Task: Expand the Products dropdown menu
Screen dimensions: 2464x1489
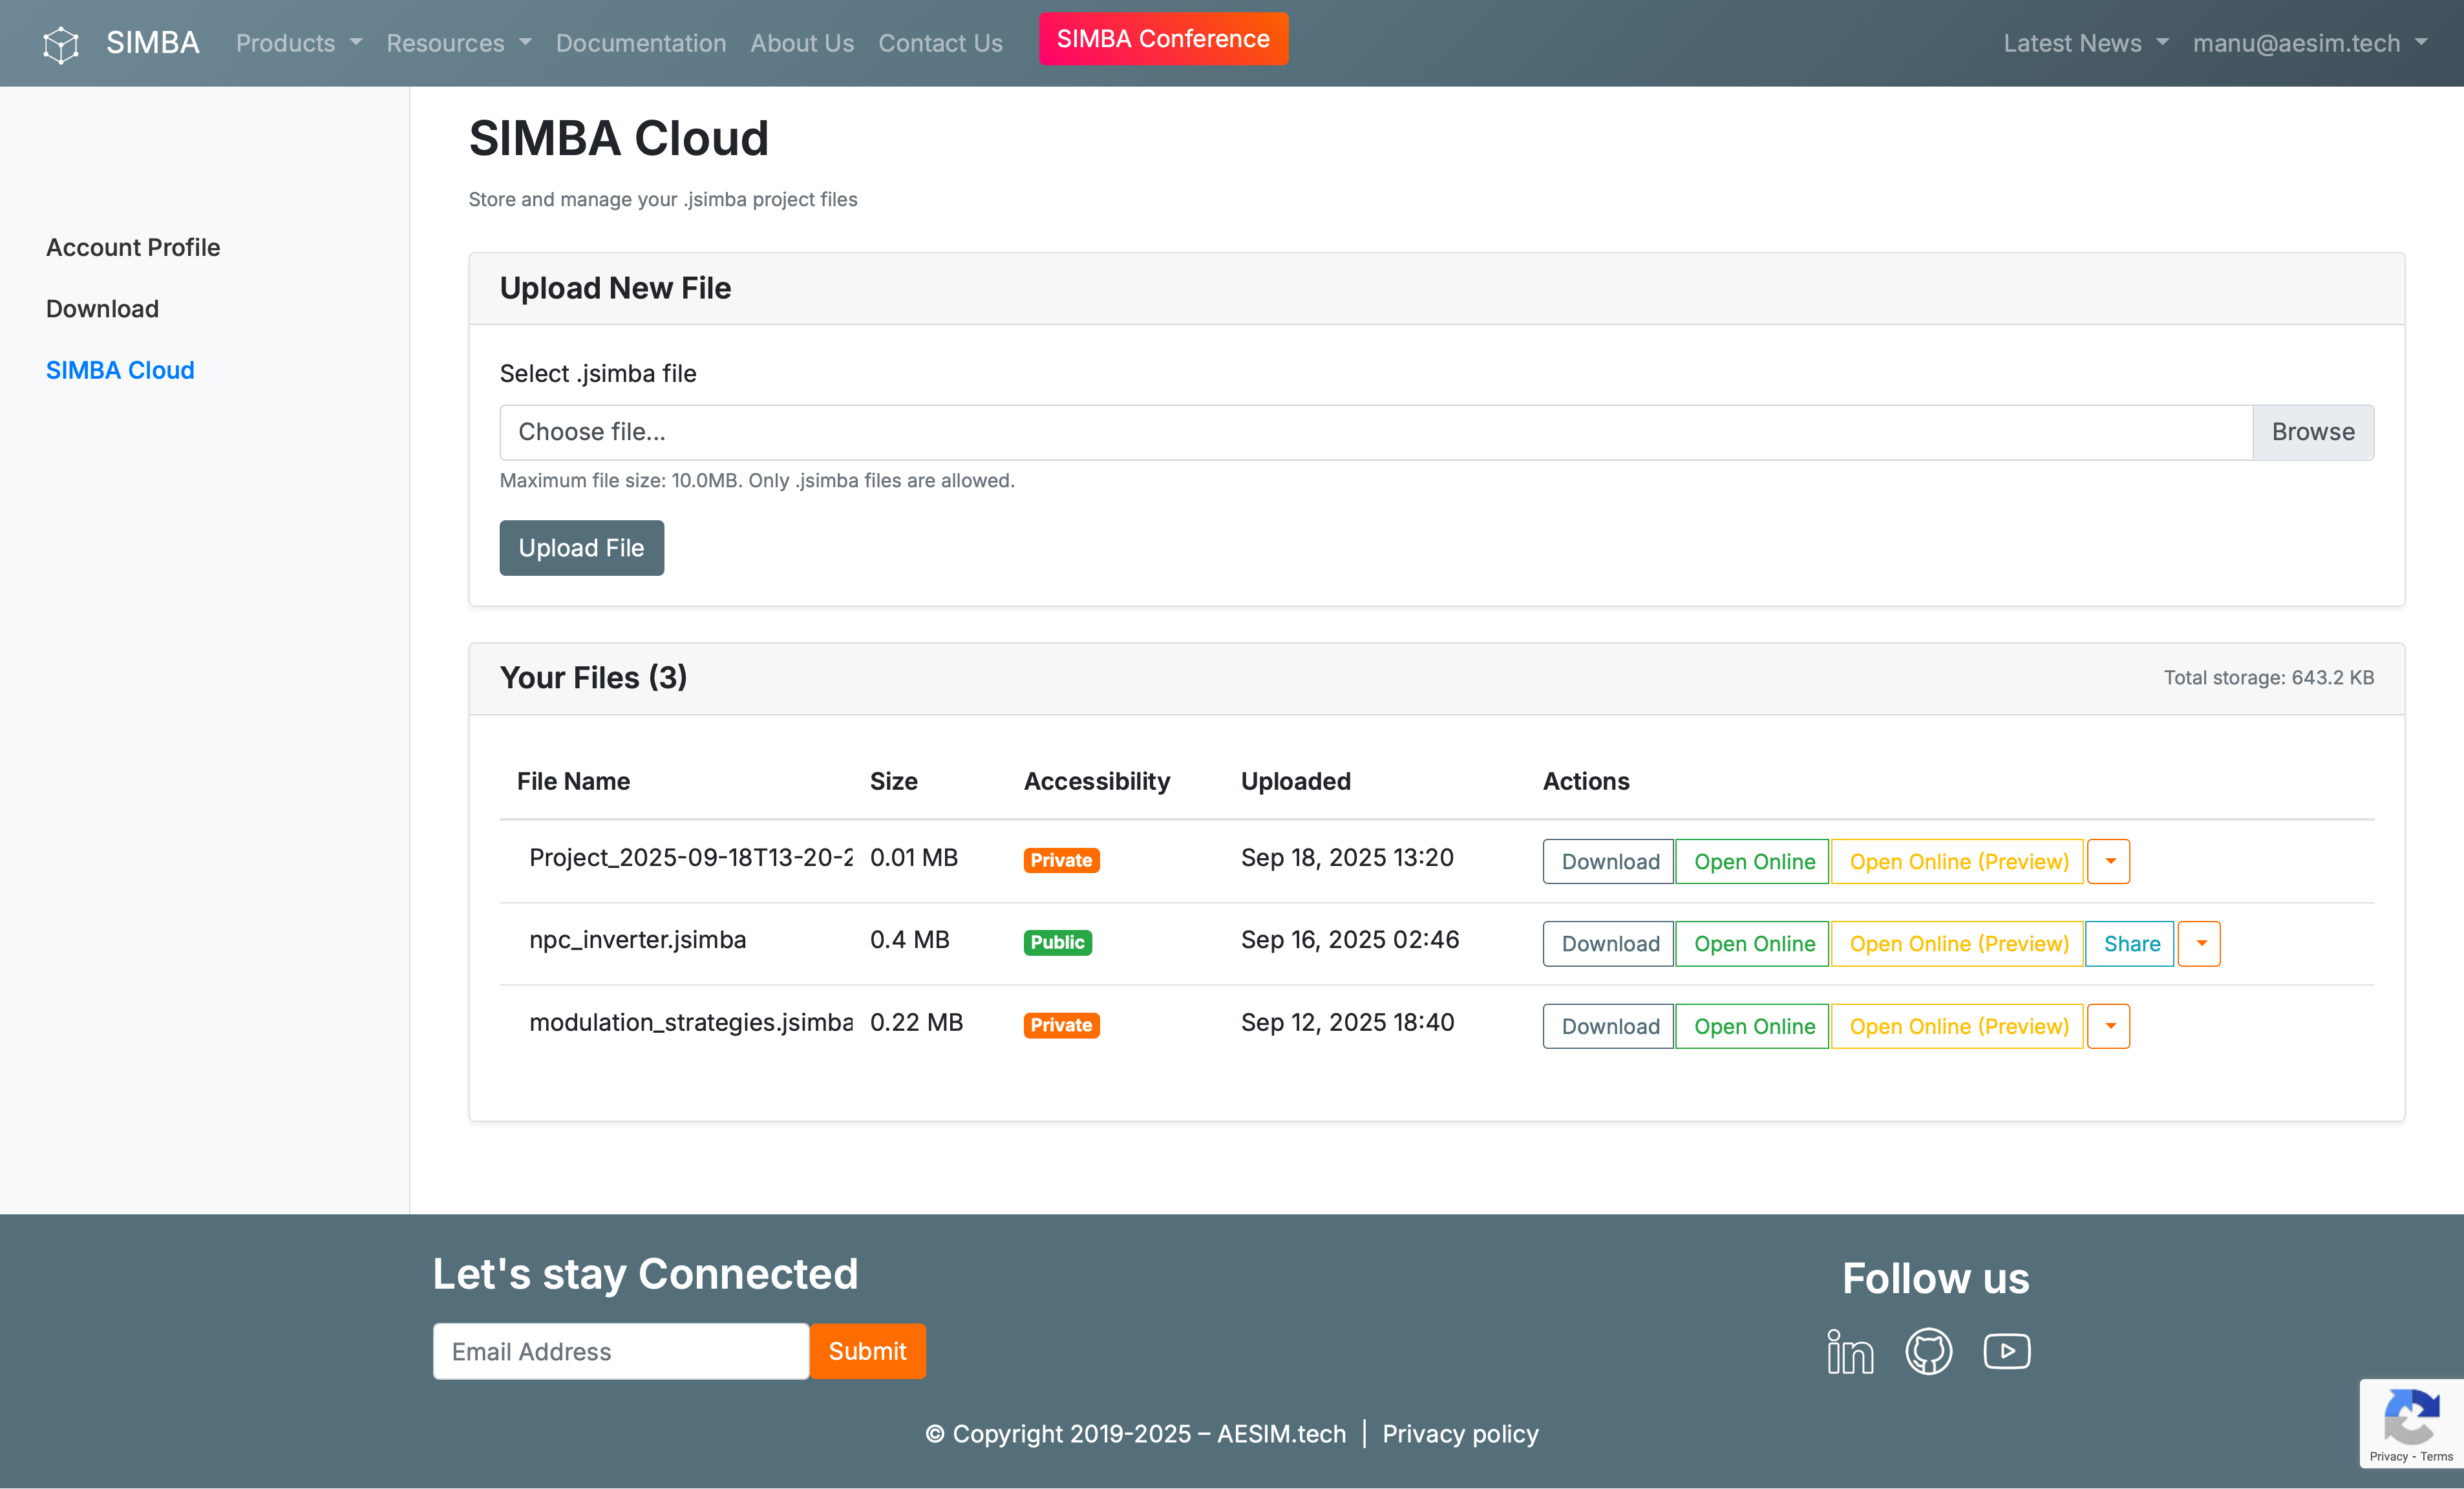Action: tap(298, 43)
